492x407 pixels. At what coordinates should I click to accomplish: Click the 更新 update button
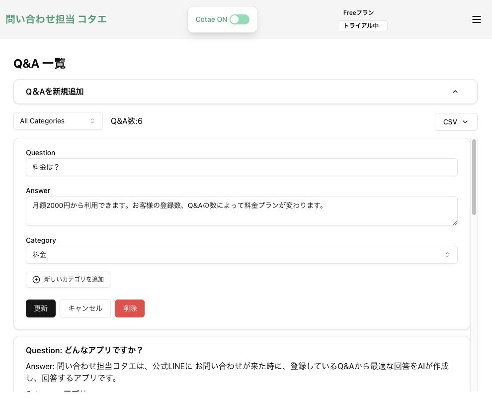[x=41, y=308]
